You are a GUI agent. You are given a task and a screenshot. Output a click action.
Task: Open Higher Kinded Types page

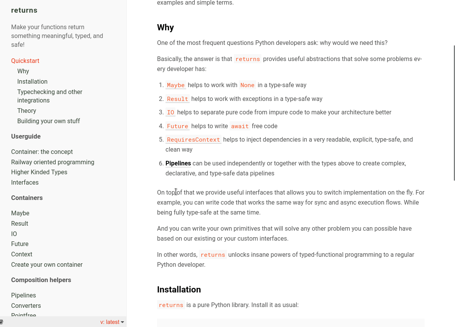39,172
